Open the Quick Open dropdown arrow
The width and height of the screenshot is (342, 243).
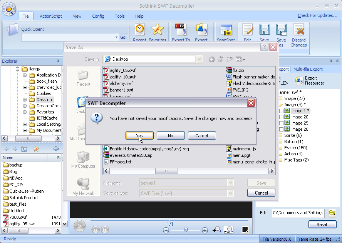coord(116,37)
